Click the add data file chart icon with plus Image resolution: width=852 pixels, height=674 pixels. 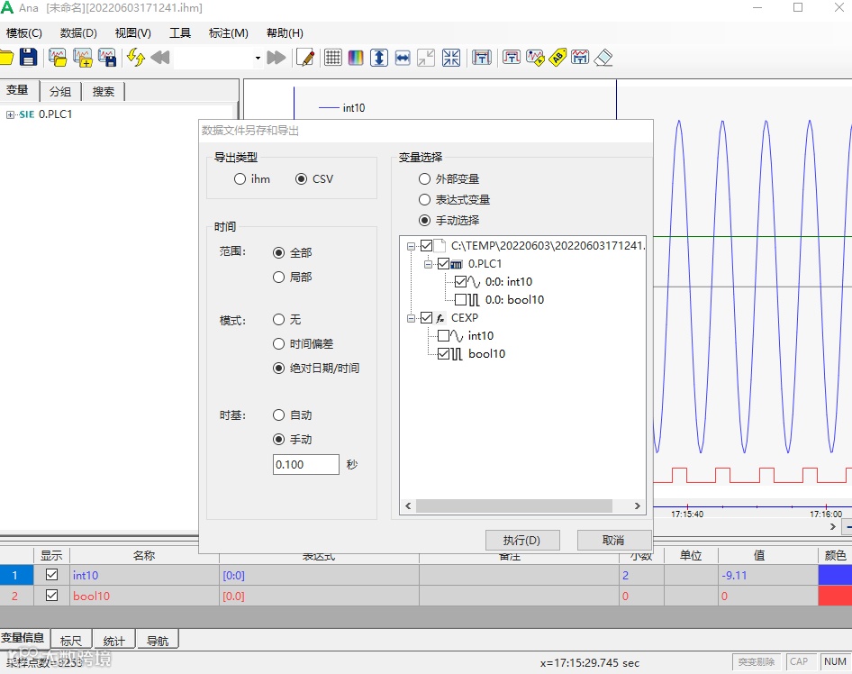coord(82,57)
